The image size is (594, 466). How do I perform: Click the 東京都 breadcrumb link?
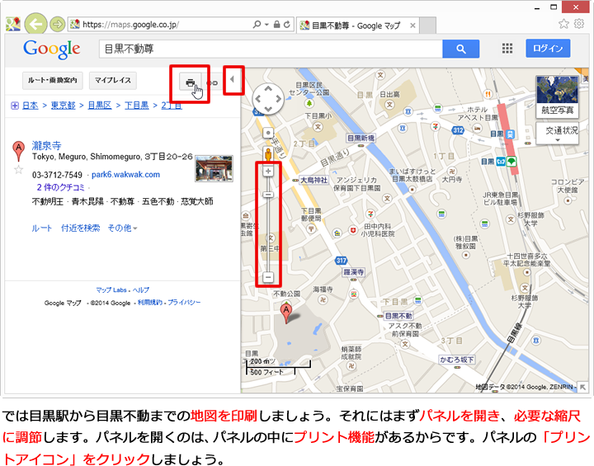(63, 106)
